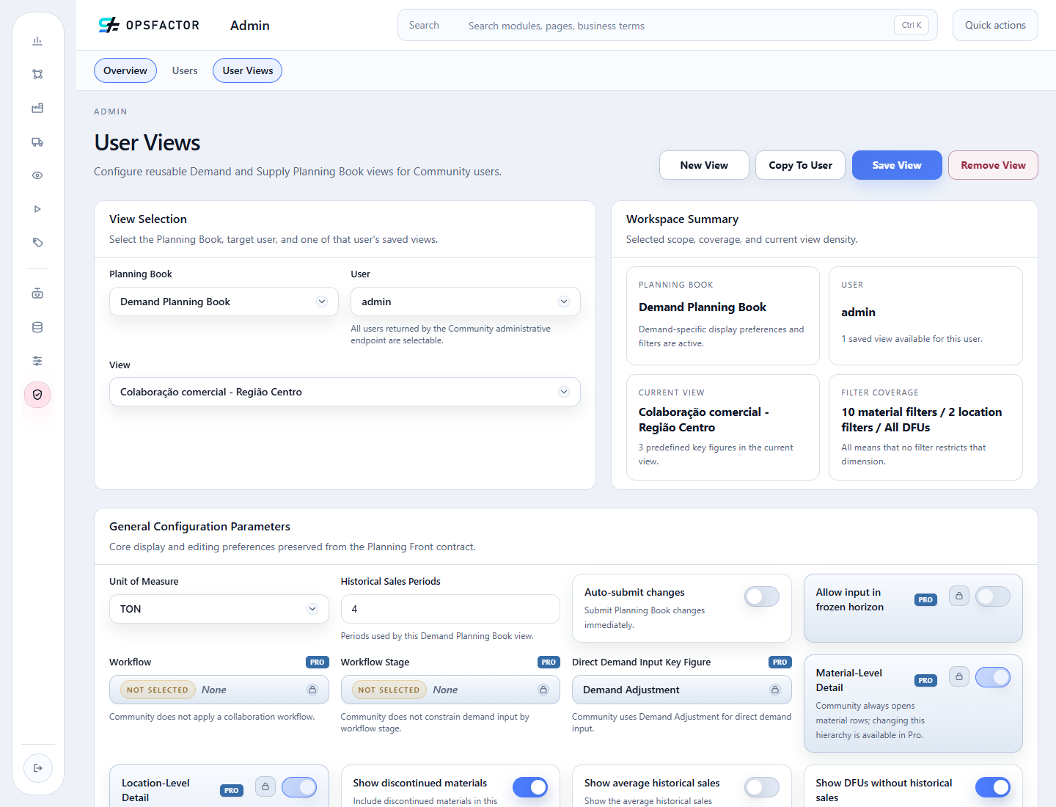This screenshot has width=1056, height=807.
Task: Click the Save View button
Action: pyautogui.click(x=897, y=165)
